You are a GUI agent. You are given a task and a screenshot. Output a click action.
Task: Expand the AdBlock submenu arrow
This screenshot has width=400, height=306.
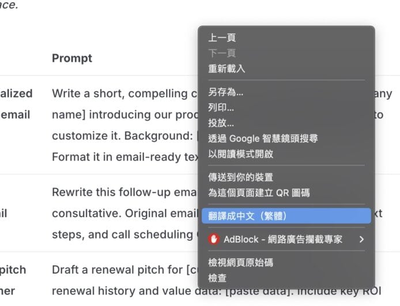(361, 239)
